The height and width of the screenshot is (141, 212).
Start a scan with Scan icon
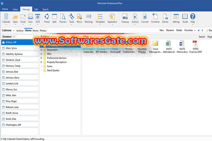[x=30, y=16]
